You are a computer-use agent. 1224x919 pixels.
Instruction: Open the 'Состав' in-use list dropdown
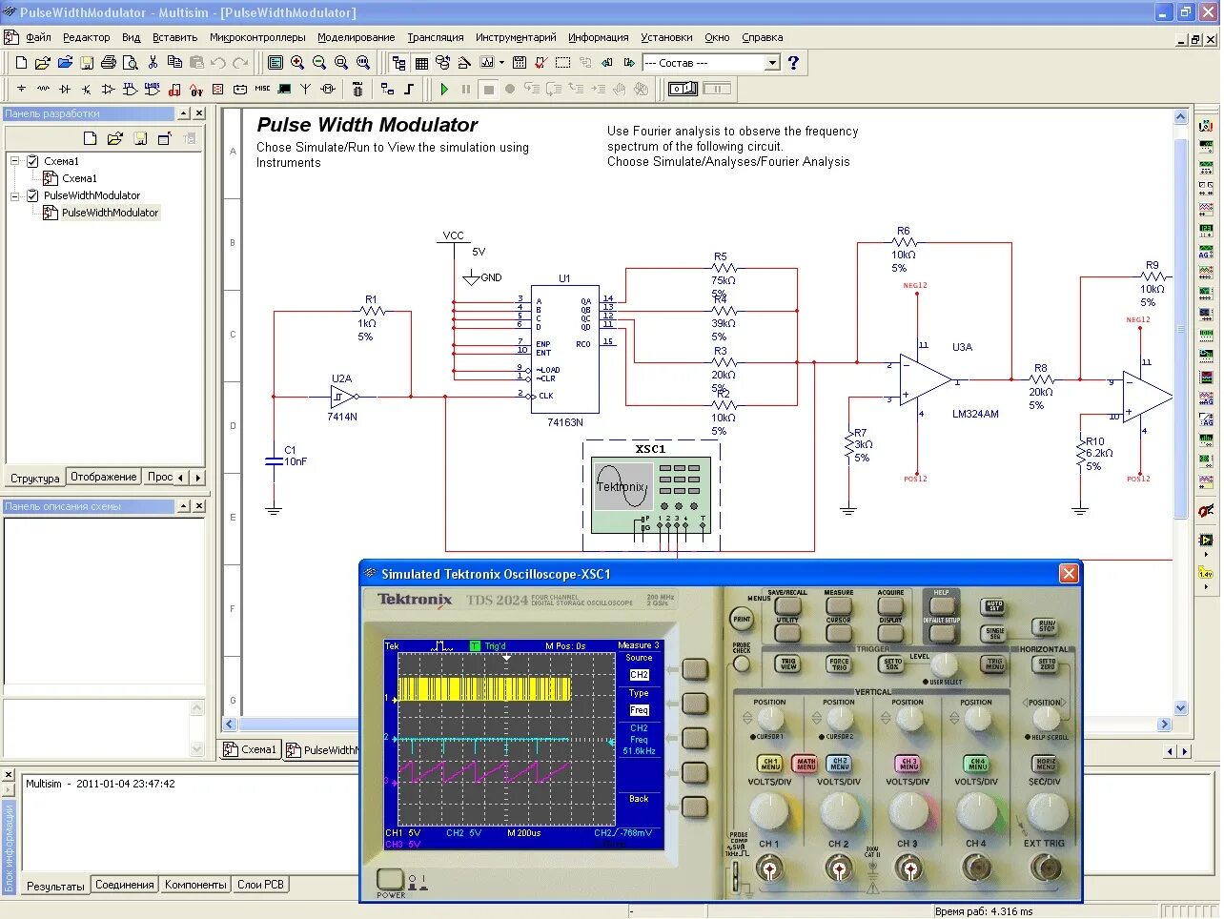772,63
